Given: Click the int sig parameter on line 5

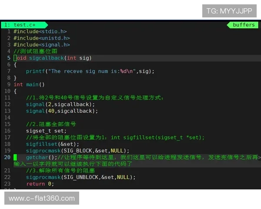Looking at the screenshot, I should pyautogui.click(x=78, y=58).
